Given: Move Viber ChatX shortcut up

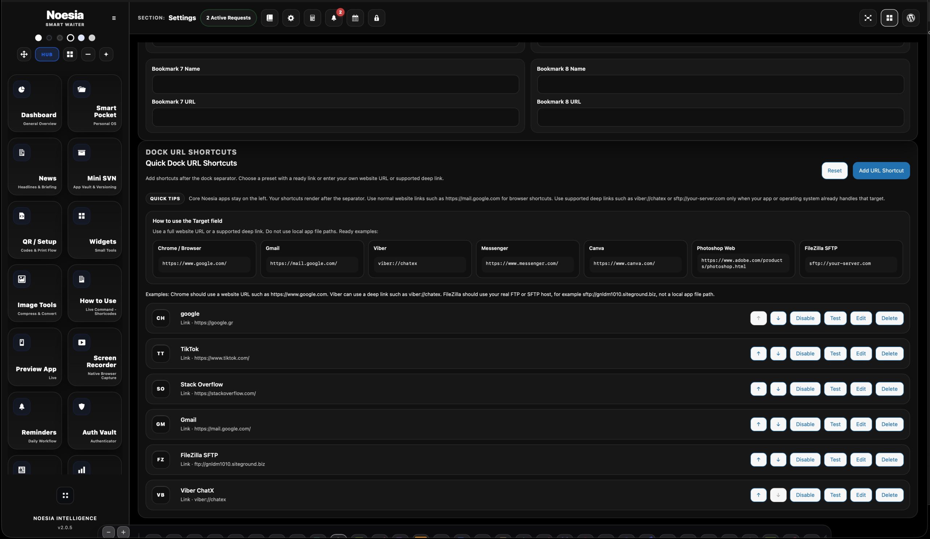Looking at the screenshot, I should (759, 495).
